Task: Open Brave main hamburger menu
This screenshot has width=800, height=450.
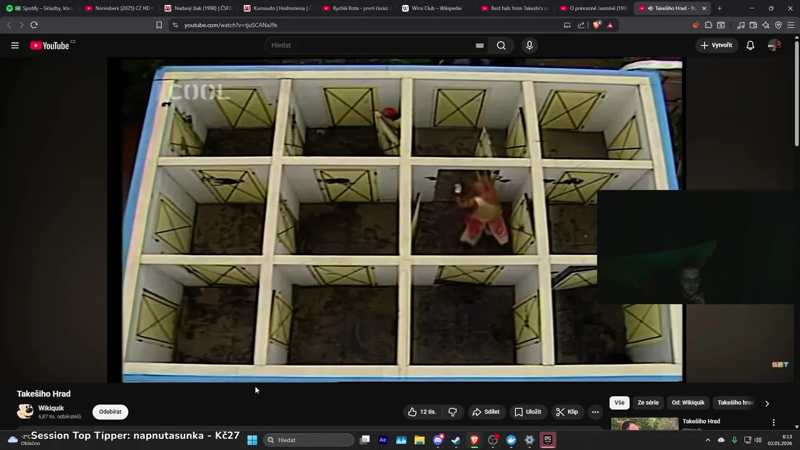Action: (791, 25)
